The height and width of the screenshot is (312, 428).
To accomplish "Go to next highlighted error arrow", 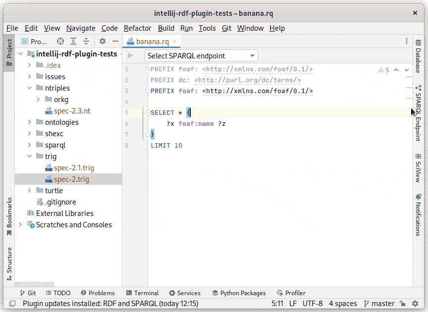I will click(406, 70).
